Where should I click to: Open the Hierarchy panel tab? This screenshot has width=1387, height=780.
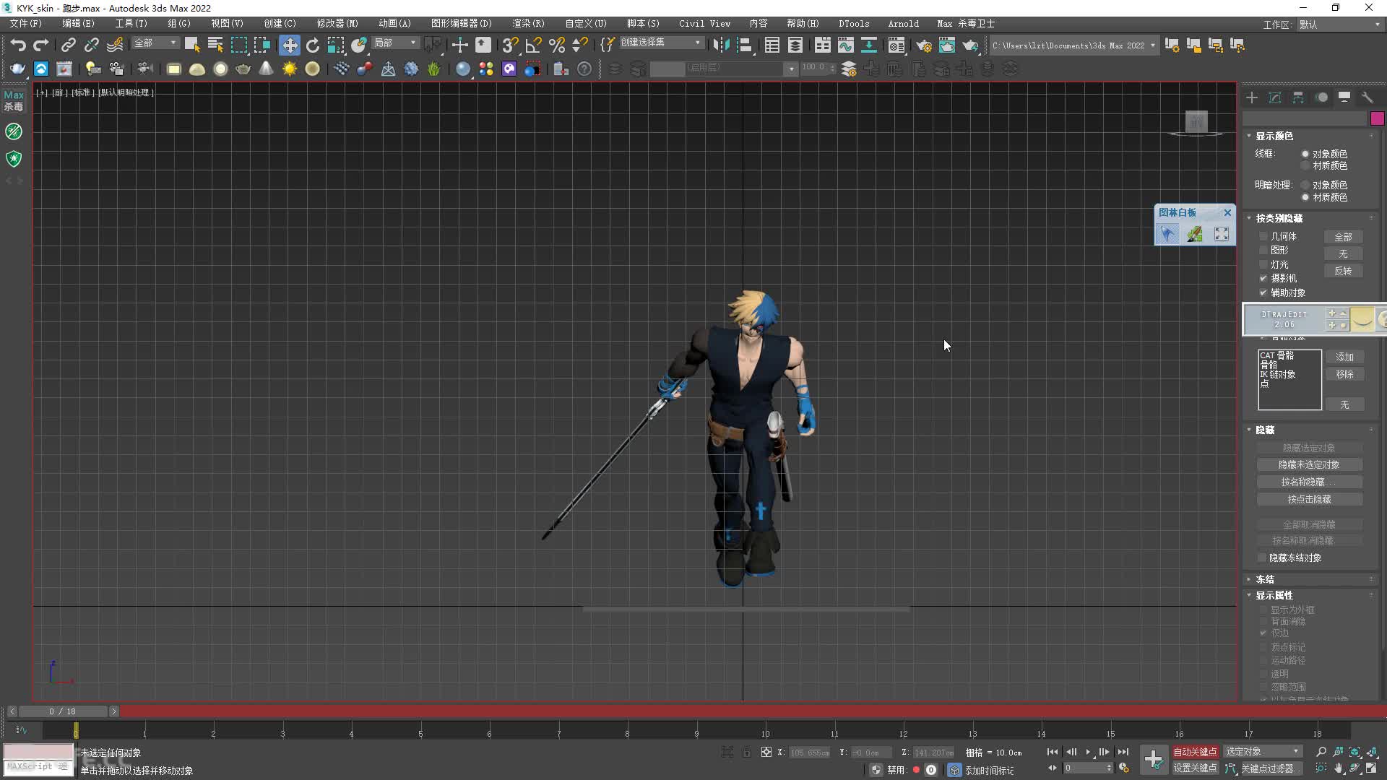pos(1298,97)
